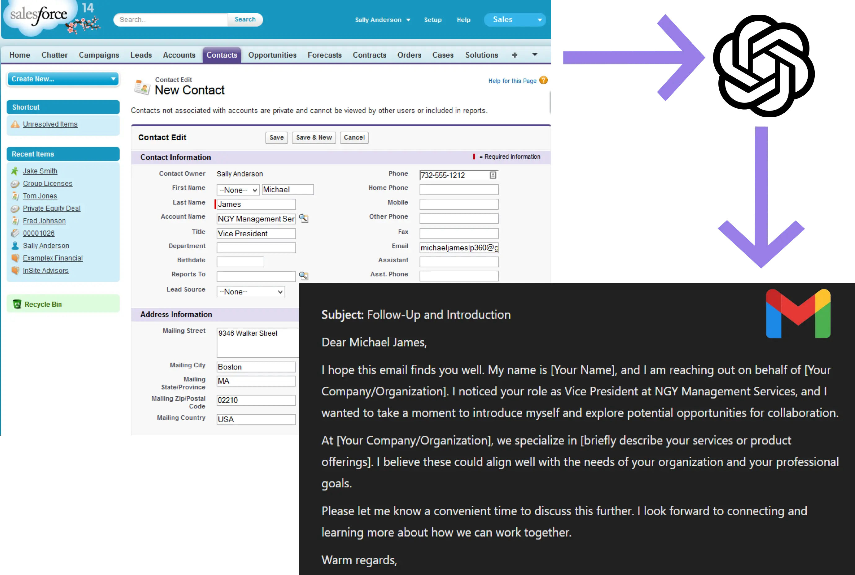855x575 pixels.
Task: Click the InSite Advisors account icon
Action: 15,271
